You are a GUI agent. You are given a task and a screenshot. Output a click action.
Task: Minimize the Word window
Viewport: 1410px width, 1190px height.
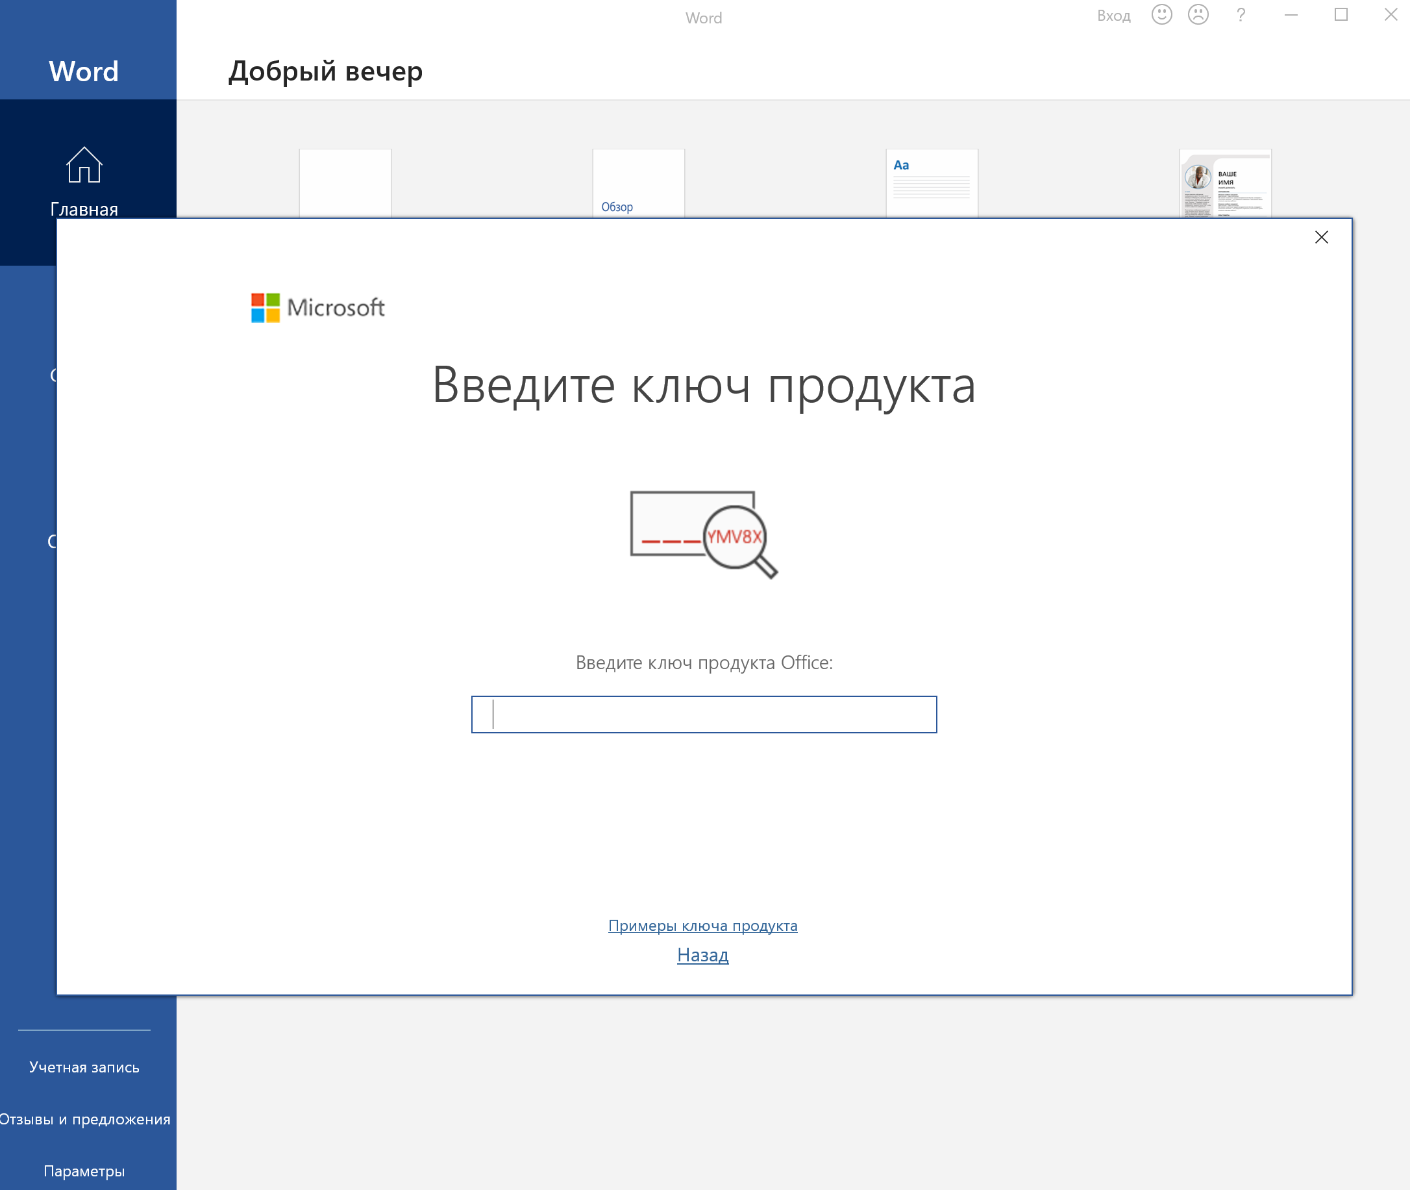1291,15
